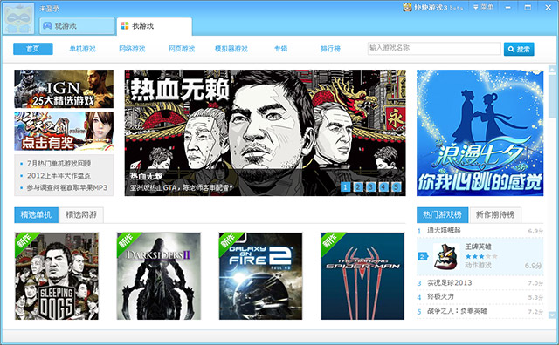
Task: Minimize the 快快游戏 window
Action: [x=508, y=7]
